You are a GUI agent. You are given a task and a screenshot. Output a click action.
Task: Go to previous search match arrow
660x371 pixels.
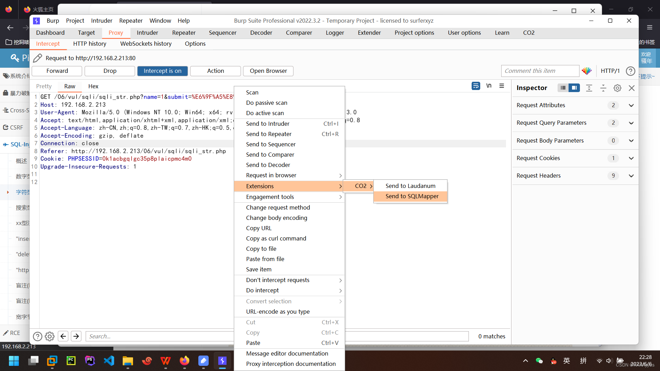(x=63, y=336)
